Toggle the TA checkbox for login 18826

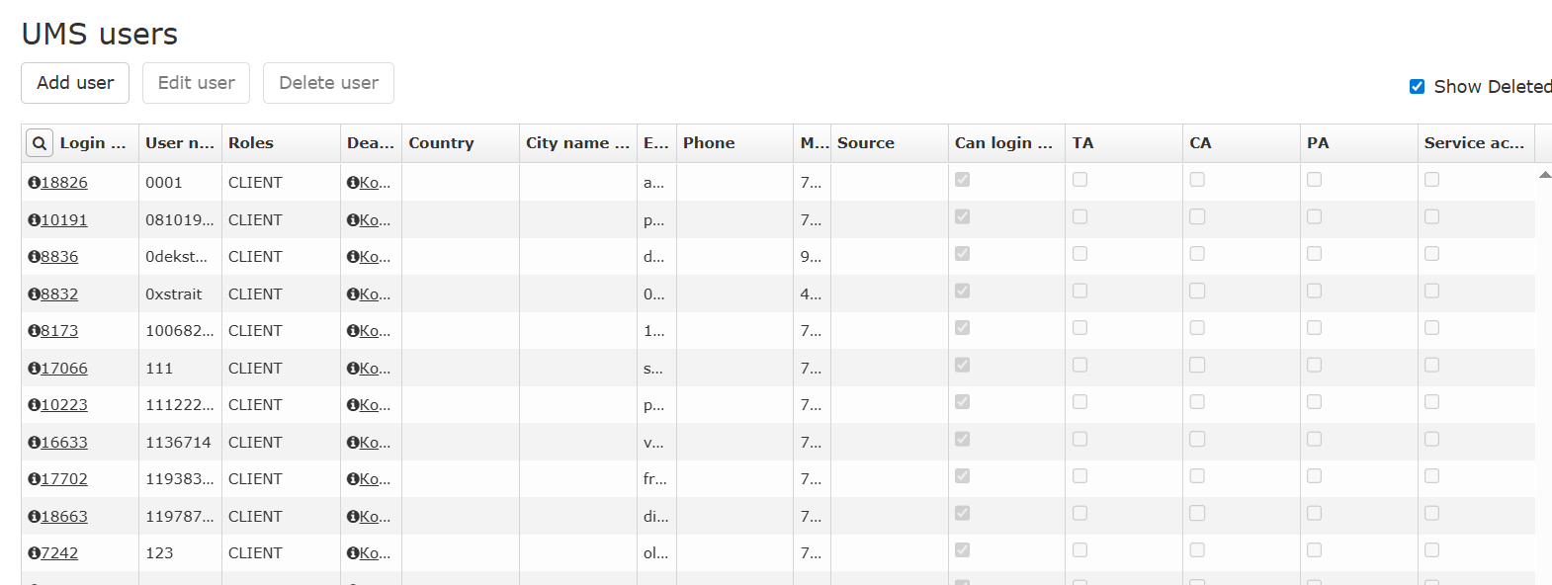1079,180
